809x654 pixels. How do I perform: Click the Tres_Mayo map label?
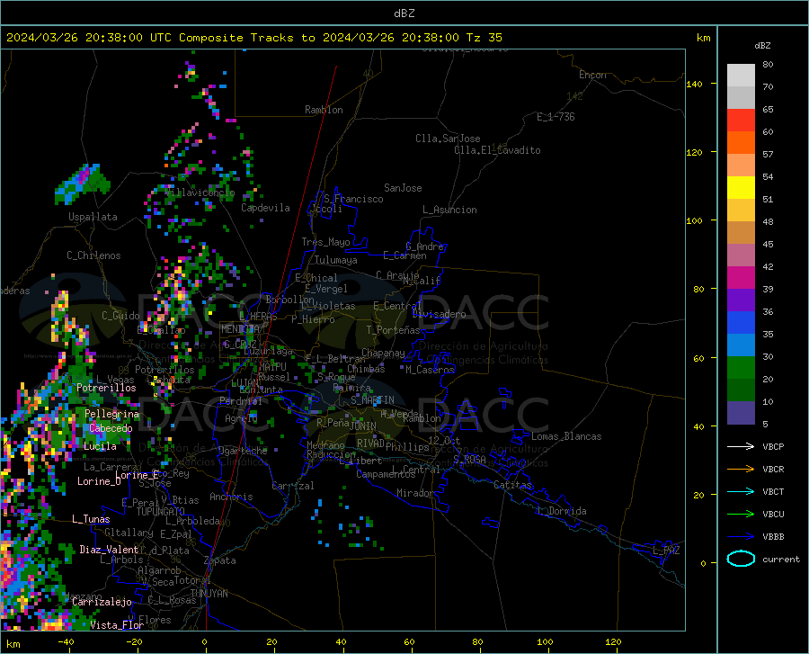coord(325,242)
